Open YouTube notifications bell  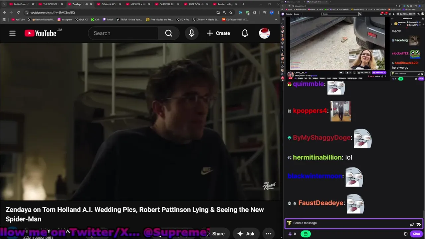(245, 33)
